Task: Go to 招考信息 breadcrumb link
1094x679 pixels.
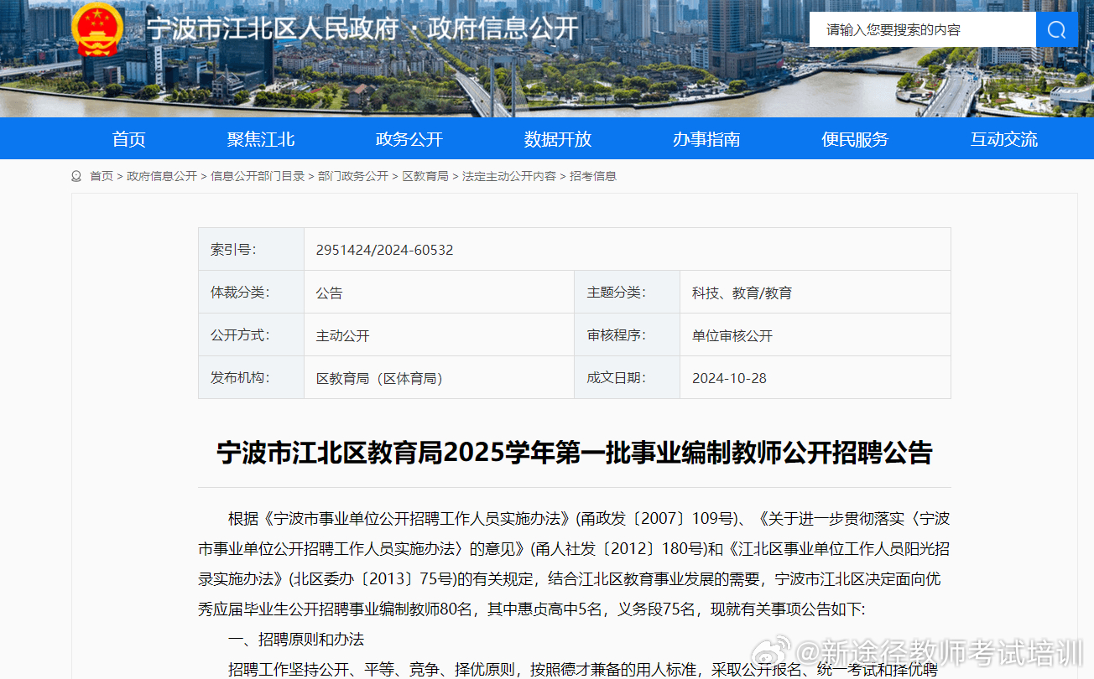Action: click(x=593, y=176)
